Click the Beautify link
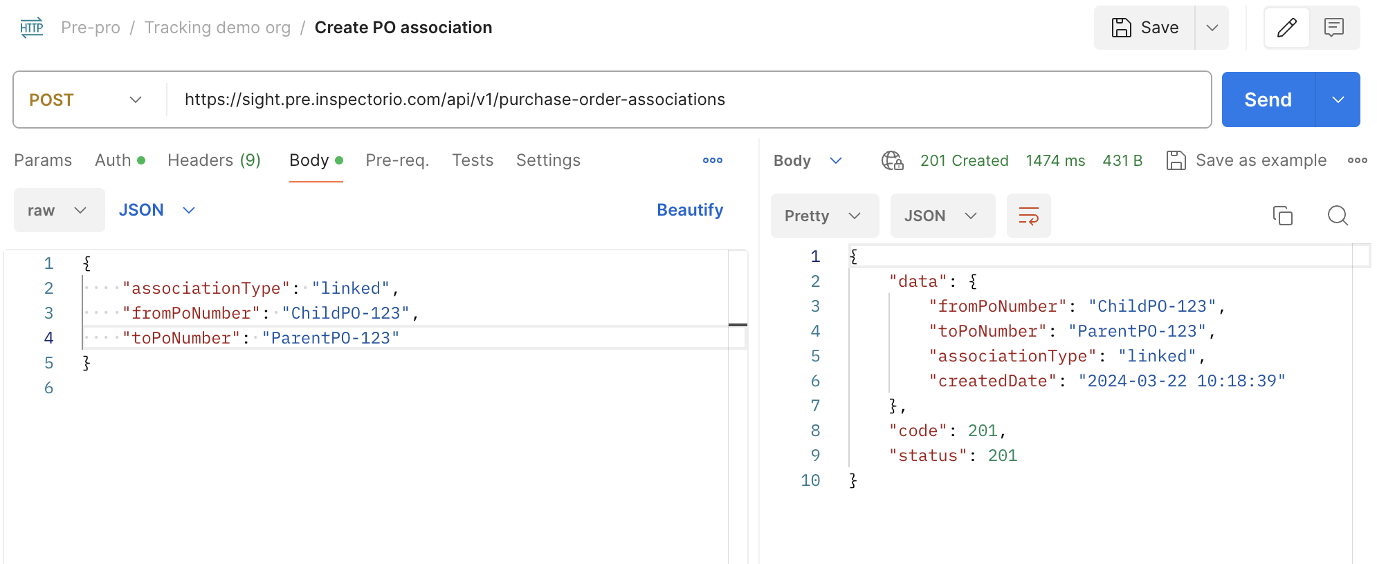 (x=690, y=210)
